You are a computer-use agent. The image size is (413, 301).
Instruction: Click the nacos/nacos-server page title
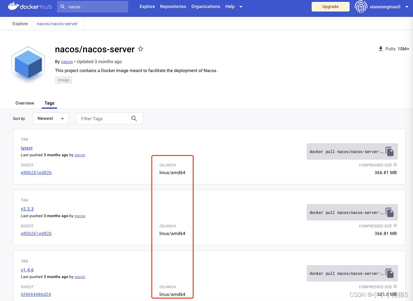click(x=95, y=49)
